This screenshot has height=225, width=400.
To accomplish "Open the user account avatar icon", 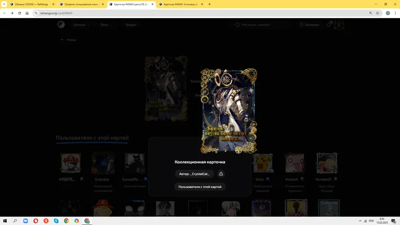I will click(x=339, y=25).
